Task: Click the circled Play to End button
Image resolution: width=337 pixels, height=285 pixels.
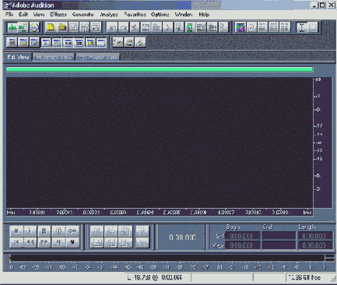Action: 58,230
